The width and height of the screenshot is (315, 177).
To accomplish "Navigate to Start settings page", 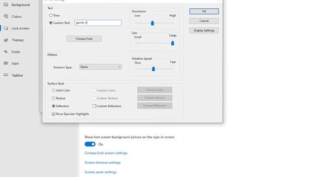I will click(15, 63).
